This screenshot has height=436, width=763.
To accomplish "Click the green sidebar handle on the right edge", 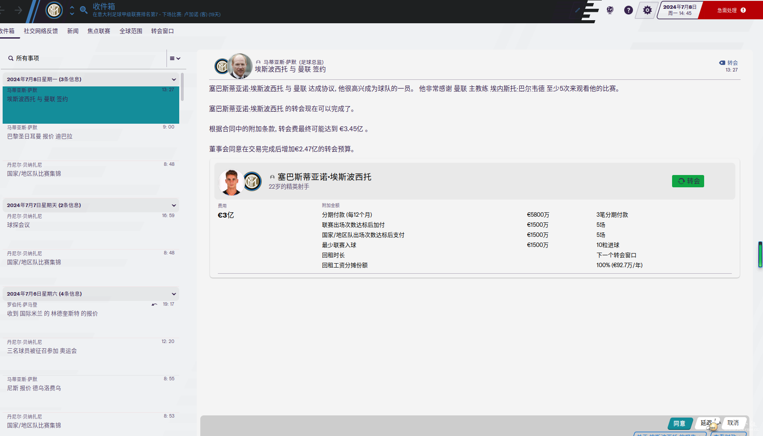I will point(760,254).
